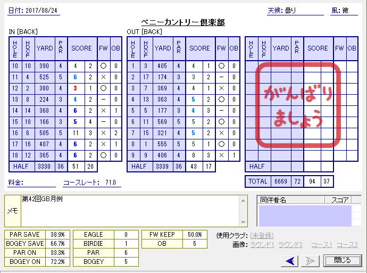367x273 pixels.
Task: Click IN half total score 51
Action: [x=76, y=167]
